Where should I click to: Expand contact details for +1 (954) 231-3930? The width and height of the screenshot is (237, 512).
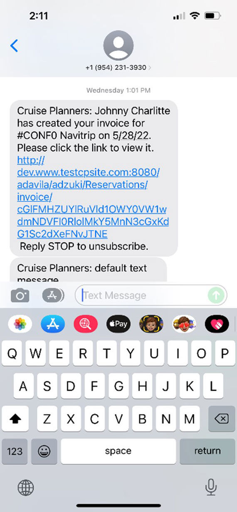[x=118, y=67]
